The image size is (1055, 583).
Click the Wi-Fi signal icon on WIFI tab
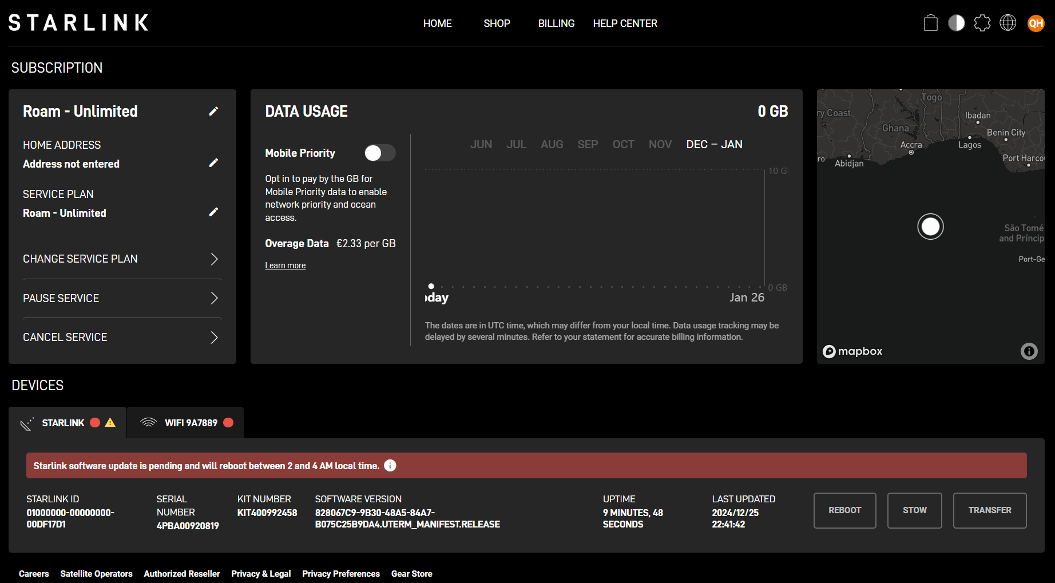149,422
